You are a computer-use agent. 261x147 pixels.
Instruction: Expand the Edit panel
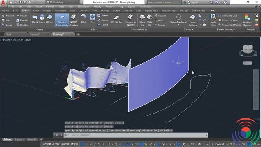pyautogui.click(x=94, y=29)
